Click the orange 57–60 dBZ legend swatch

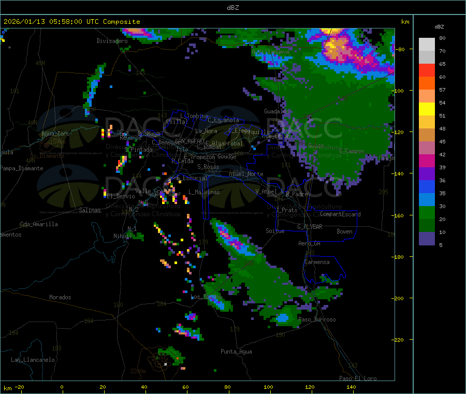(x=427, y=83)
